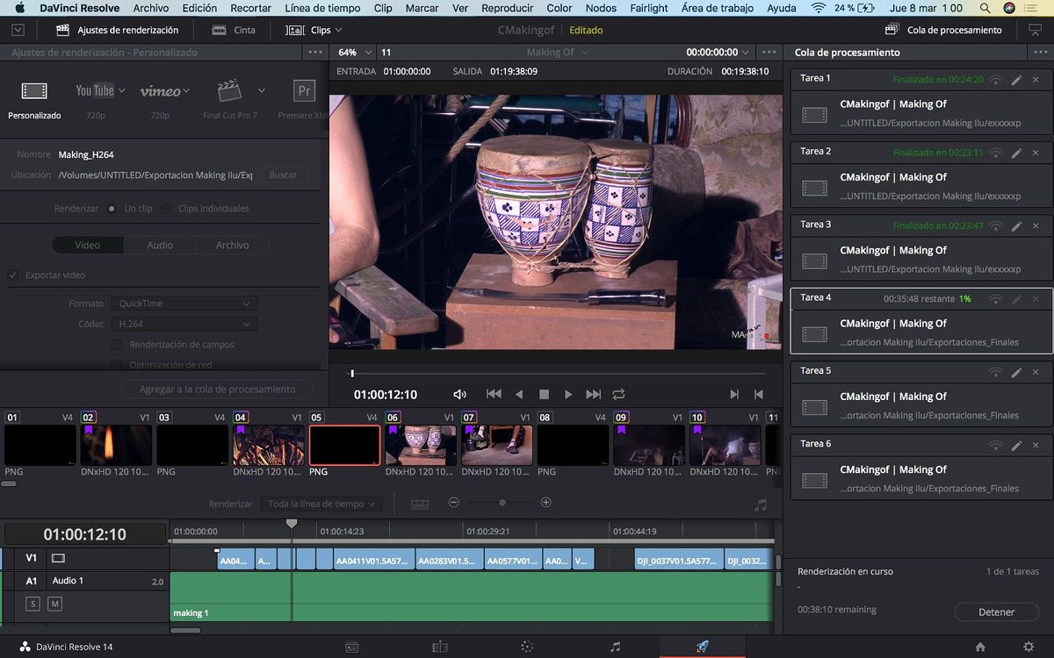Open the Archivo menu
Viewport: 1054px width, 658px height.
151,8
